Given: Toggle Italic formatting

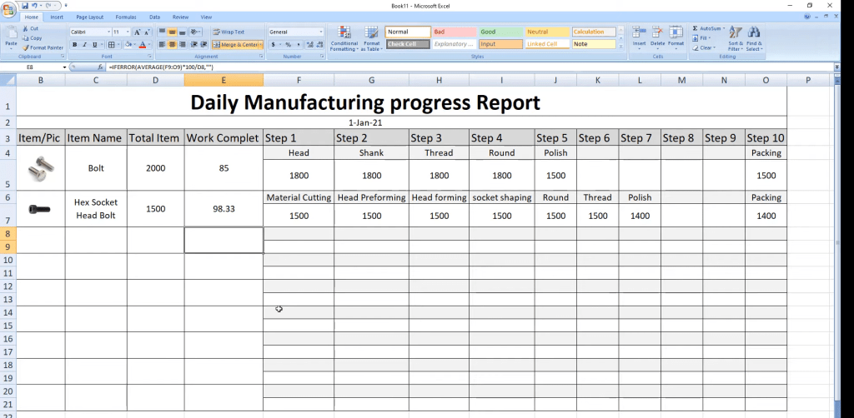Looking at the screenshot, I should point(84,44).
